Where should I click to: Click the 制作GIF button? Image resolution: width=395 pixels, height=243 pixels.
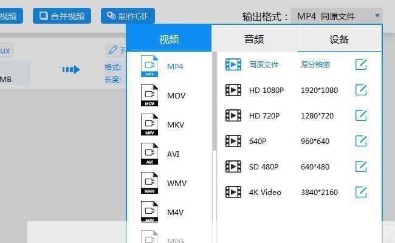point(128,16)
